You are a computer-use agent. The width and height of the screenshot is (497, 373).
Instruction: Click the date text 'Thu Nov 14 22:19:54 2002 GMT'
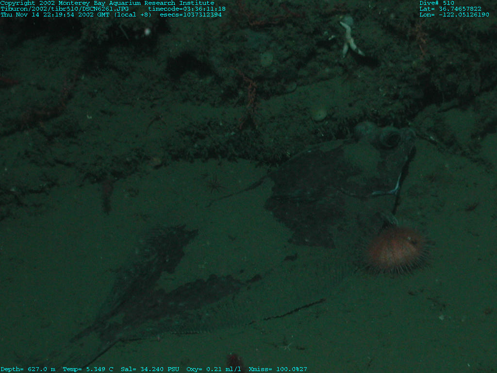[55, 15]
